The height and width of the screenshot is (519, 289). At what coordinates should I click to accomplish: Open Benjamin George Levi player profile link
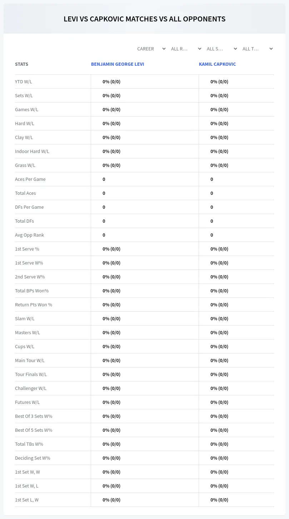pos(118,64)
